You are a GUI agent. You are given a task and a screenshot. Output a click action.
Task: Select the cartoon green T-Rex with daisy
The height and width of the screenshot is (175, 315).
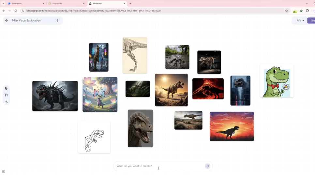277,81
